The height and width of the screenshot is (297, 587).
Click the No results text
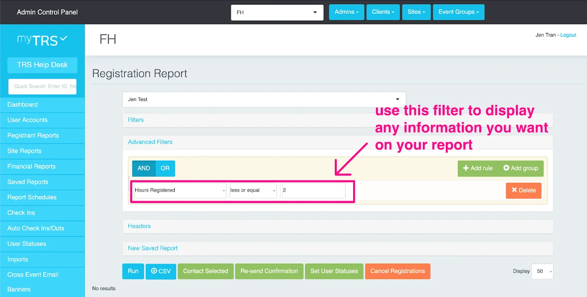pyautogui.click(x=104, y=289)
